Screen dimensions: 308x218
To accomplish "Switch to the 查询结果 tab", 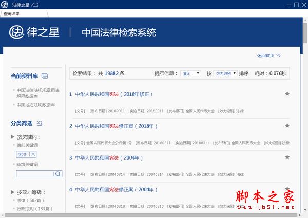I will 24,14.
